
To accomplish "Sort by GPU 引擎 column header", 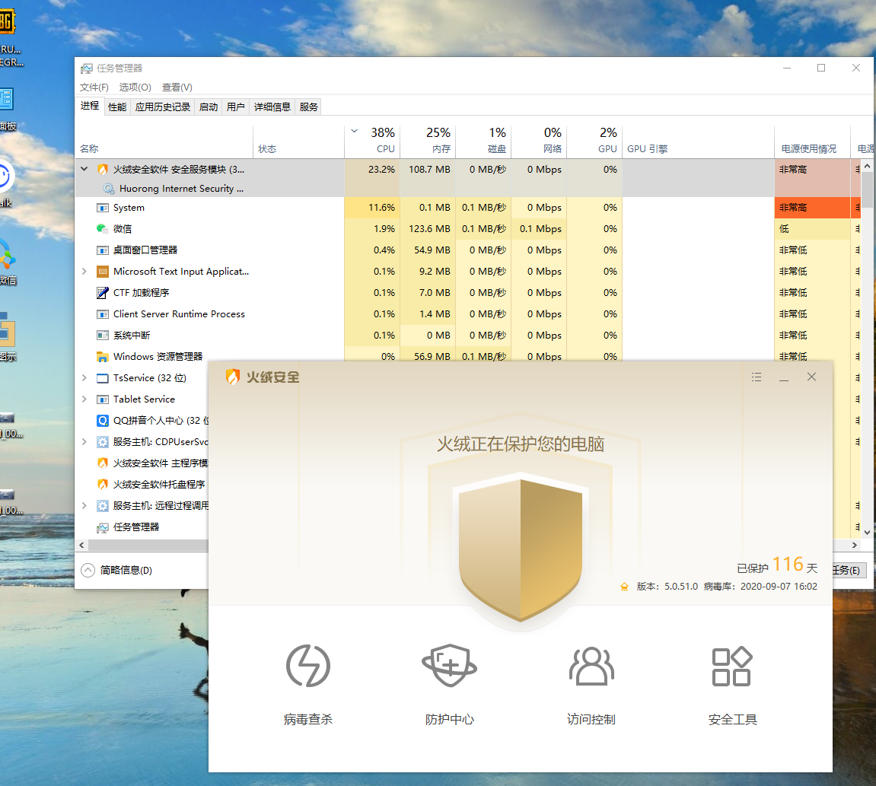I will pyautogui.click(x=699, y=142).
